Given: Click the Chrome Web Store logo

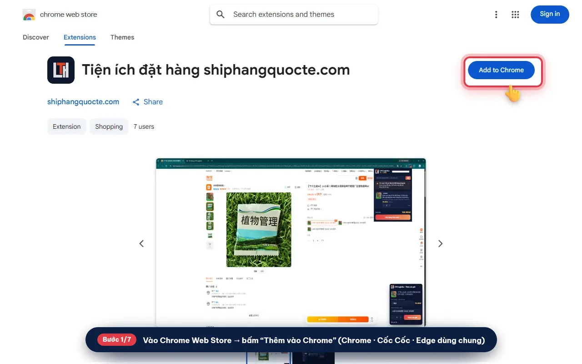Looking at the screenshot, I should (x=29, y=15).
